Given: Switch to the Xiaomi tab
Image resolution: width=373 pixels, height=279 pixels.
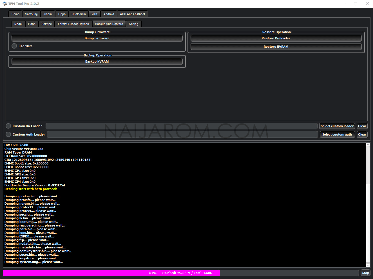Looking at the screenshot, I should [x=48, y=14].
